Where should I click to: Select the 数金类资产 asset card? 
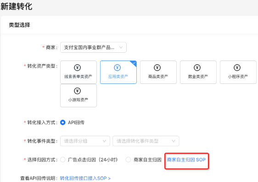198,72
